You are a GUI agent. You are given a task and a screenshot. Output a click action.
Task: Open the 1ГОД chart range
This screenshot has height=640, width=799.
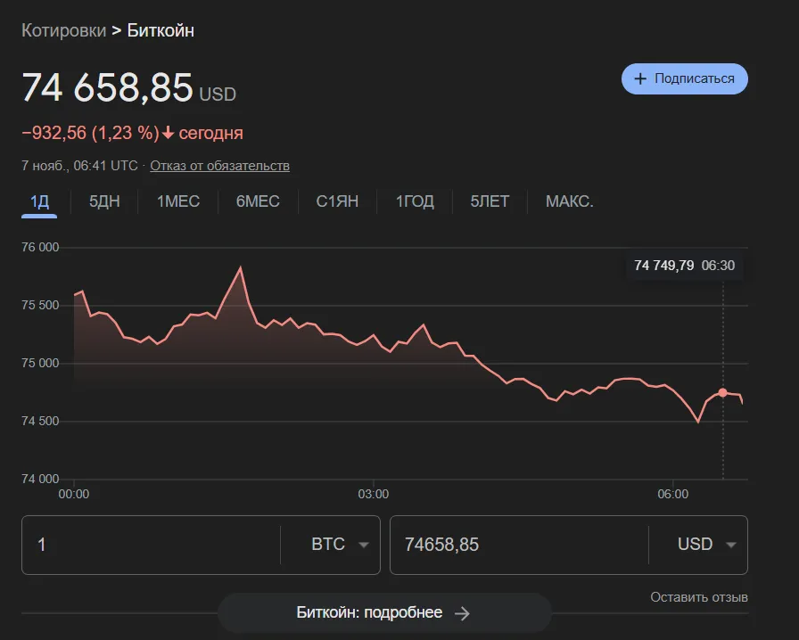pyautogui.click(x=415, y=201)
